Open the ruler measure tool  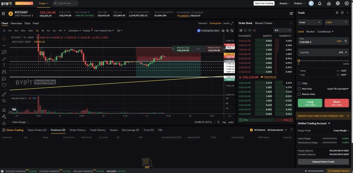coord(4,94)
